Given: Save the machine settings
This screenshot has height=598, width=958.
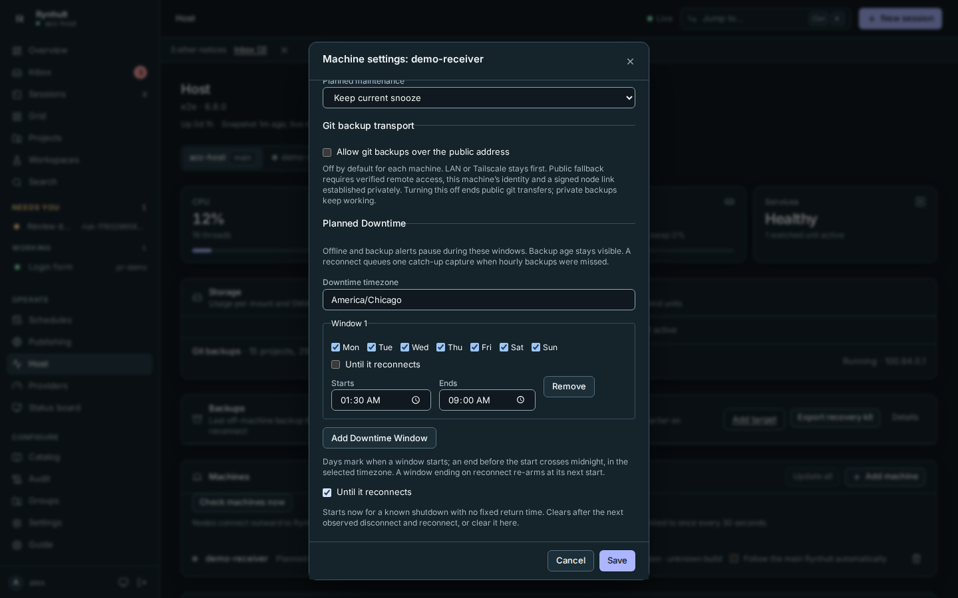Looking at the screenshot, I should pyautogui.click(x=617, y=561).
